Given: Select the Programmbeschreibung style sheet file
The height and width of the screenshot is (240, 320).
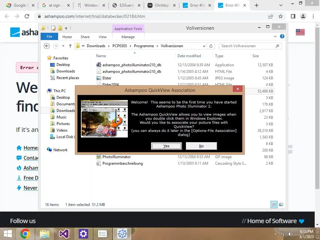Looking at the screenshot, I should (122, 163).
